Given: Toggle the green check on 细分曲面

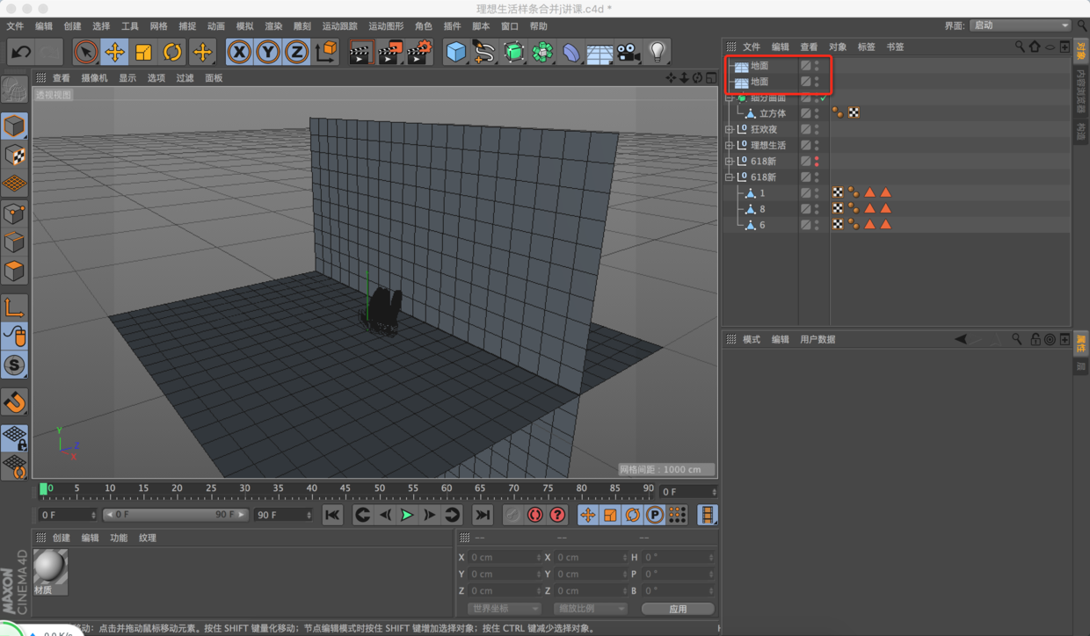Looking at the screenshot, I should tap(824, 98).
